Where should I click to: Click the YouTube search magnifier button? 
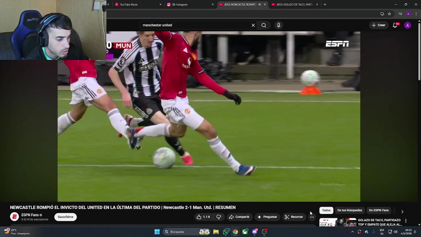pyautogui.click(x=264, y=25)
